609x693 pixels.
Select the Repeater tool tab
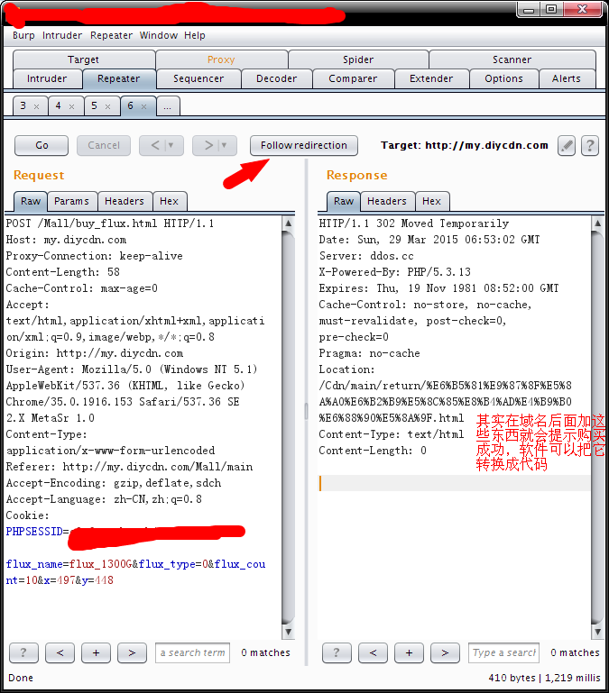[x=118, y=78]
